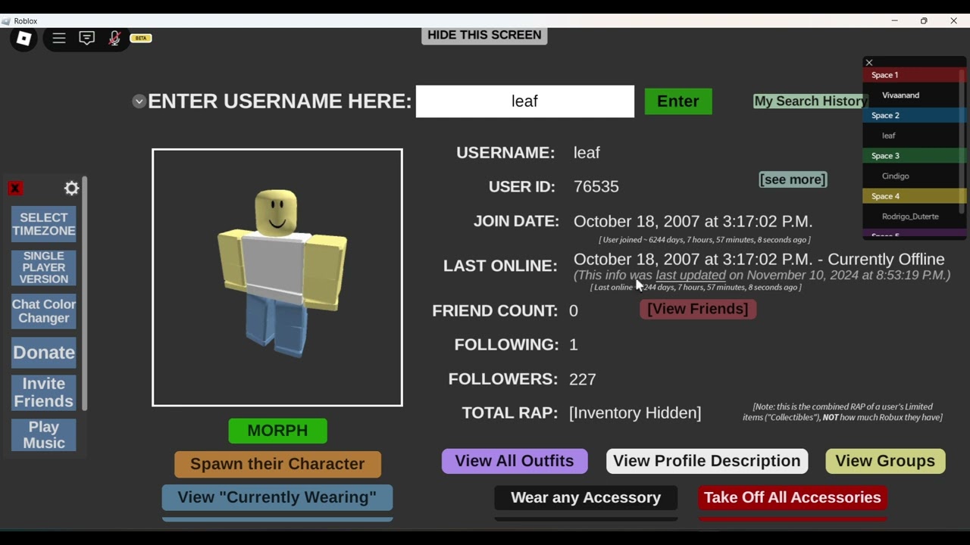
Task: Expand arrow next to Enter Username label
Action: [x=139, y=101]
